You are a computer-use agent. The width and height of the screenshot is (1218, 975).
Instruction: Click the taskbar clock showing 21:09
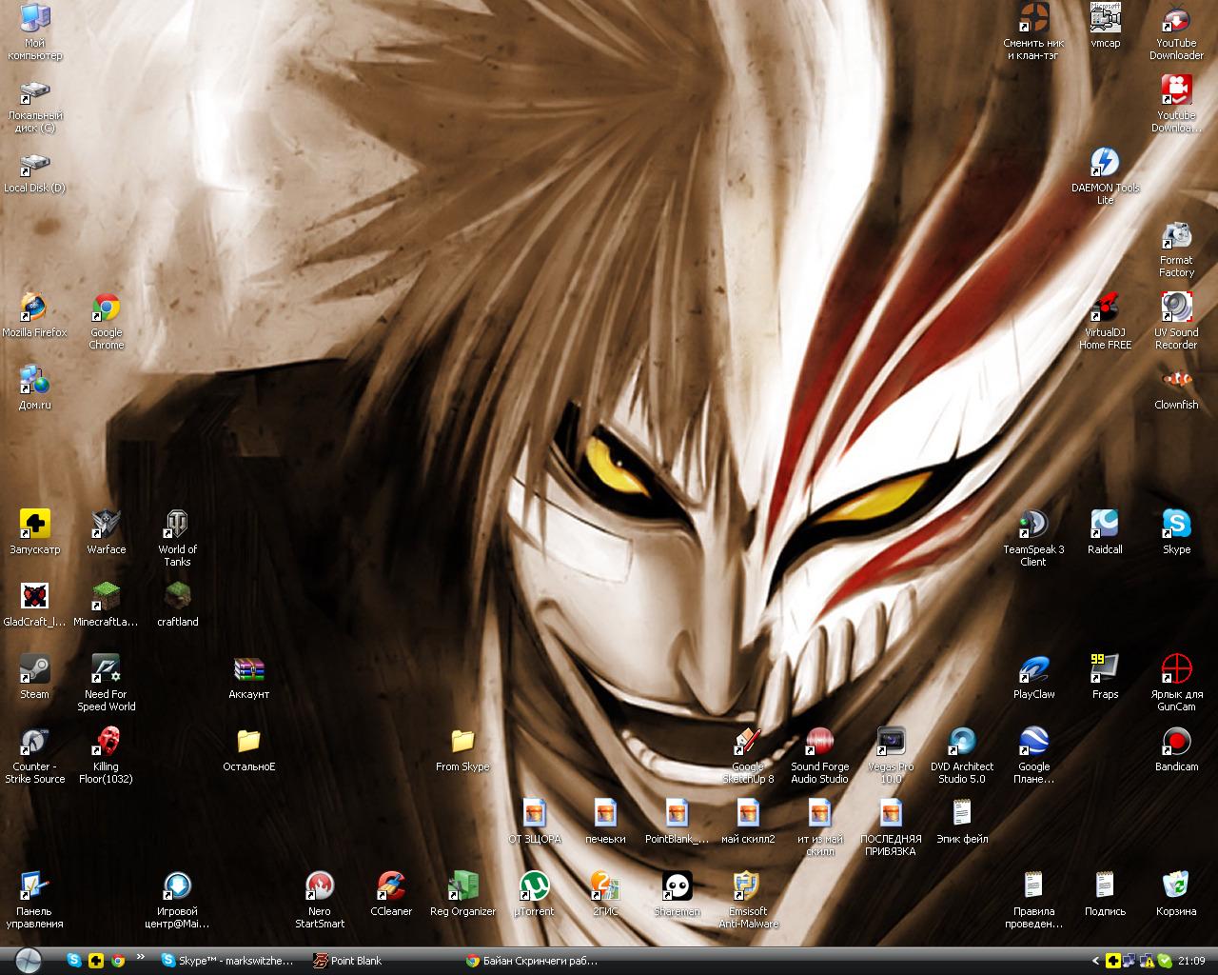(1191, 961)
